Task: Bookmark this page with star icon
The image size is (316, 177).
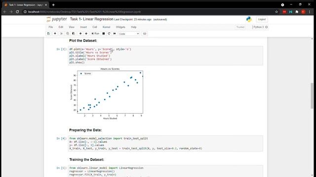Action: point(276,12)
